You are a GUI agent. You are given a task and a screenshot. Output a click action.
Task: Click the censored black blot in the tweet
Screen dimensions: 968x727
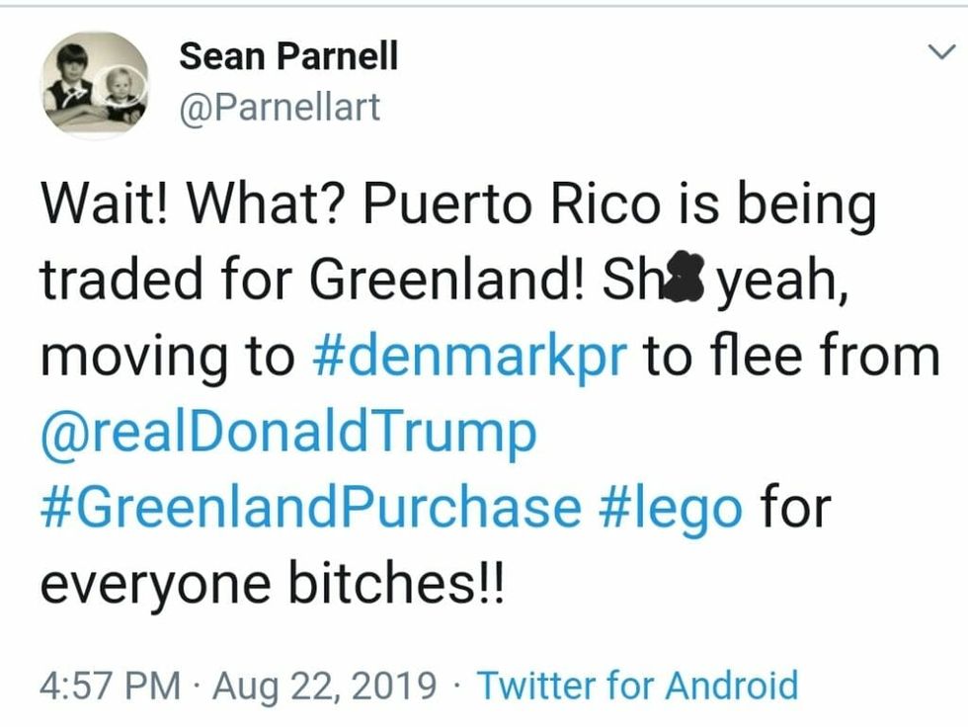click(686, 283)
